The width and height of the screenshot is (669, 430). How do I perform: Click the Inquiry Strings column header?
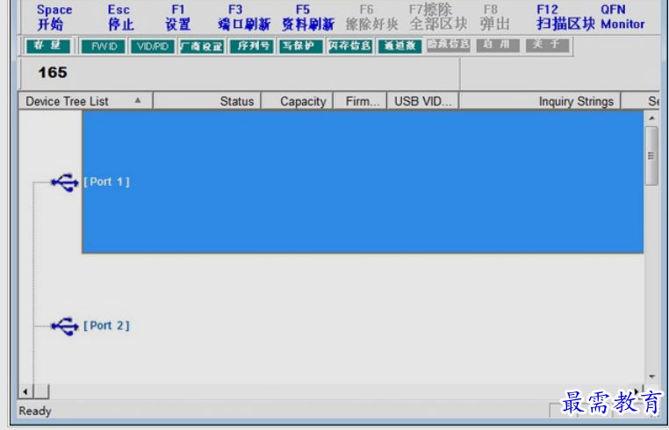coord(540,101)
